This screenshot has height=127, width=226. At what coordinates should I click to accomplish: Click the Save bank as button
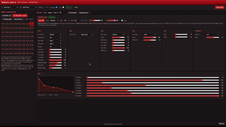(19, 19)
